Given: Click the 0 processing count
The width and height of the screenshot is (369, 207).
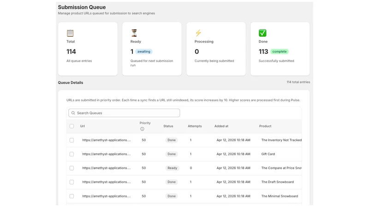Looking at the screenshot, I should click(x=197, y=52).
